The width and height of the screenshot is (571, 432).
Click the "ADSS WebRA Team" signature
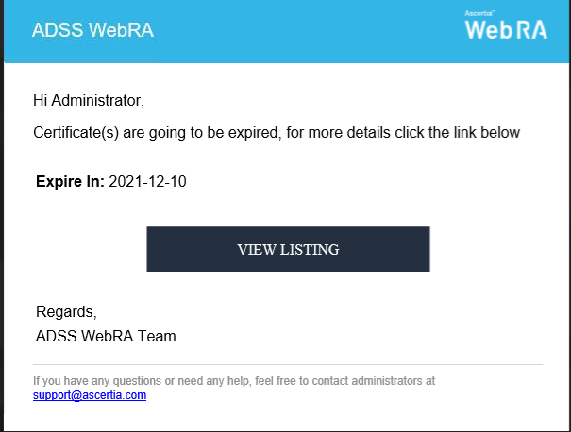pos(106,336)
